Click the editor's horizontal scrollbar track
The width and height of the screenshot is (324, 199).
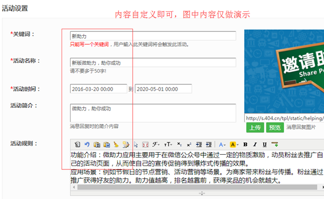click(197, 187)
